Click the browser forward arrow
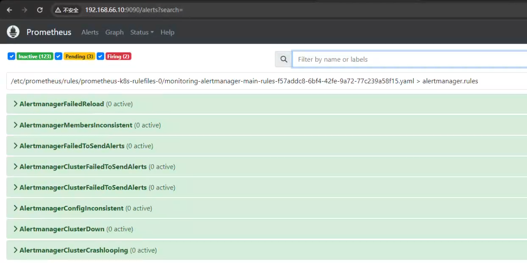 point(24,10)
